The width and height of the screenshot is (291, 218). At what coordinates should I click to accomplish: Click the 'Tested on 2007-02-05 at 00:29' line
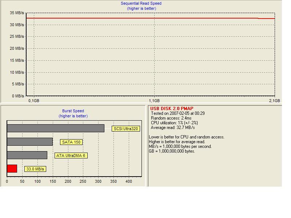pyautogui.click(x=178, y=113)
